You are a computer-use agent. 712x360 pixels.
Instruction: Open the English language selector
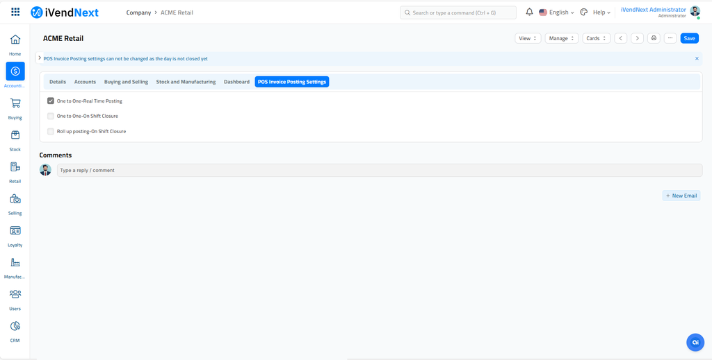pos(557,12)
